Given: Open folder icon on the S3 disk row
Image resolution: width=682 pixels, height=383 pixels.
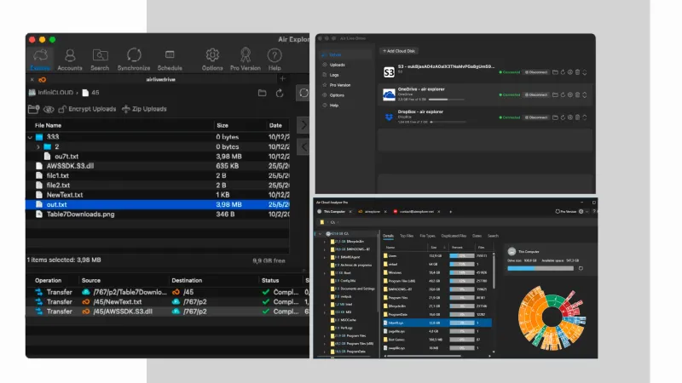Looking at the screenshot, I should point(556,72).
